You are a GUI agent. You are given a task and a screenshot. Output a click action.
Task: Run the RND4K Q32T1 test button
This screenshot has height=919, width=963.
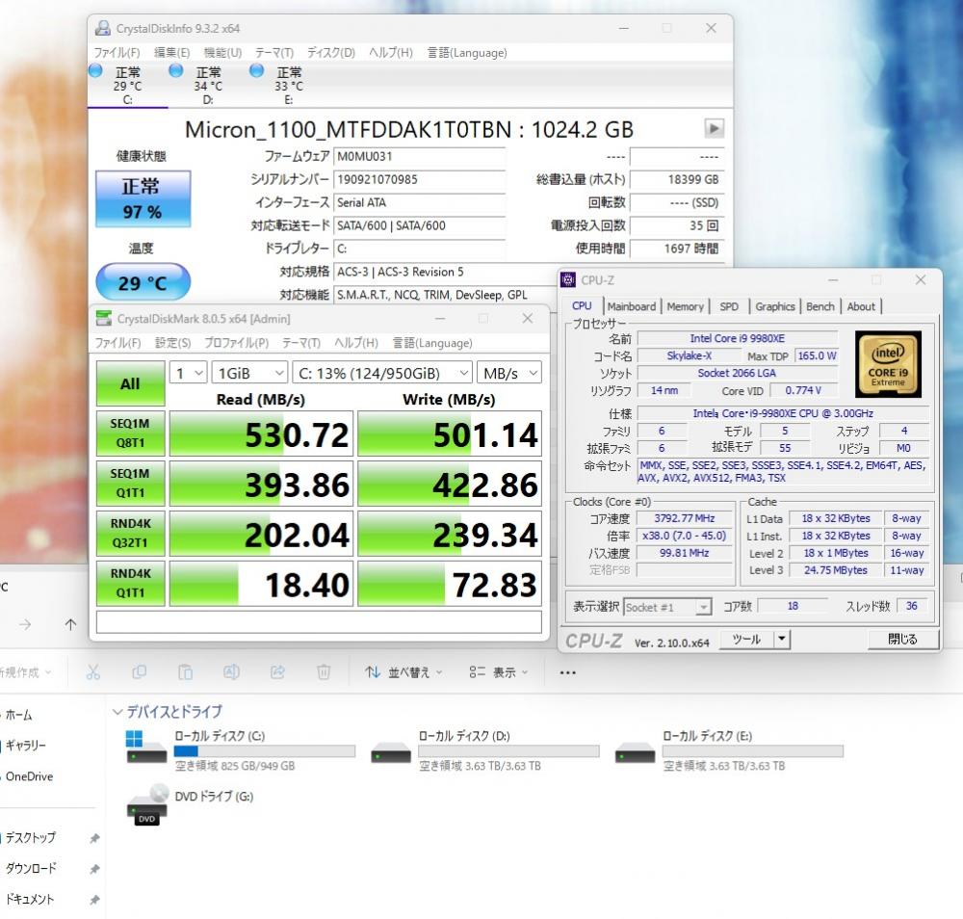[130, 534]
